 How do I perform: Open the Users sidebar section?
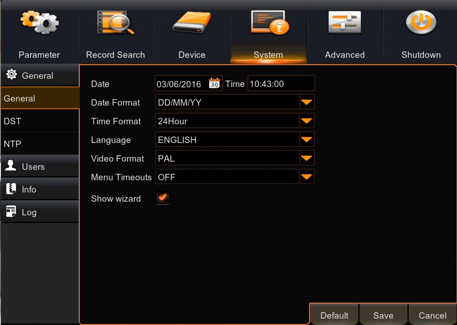click(x=40, y=166)
